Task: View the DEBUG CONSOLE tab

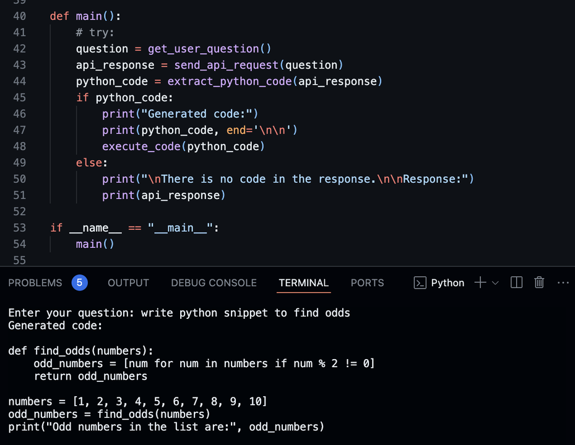Action: coord(214,283)
